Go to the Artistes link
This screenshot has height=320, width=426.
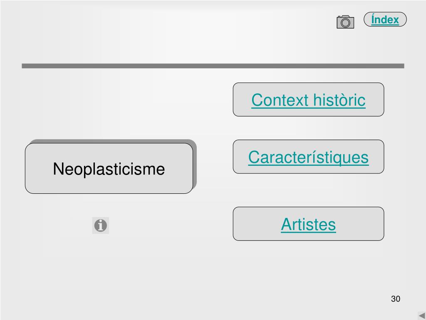pyautogui.click(x=308, y=224)
